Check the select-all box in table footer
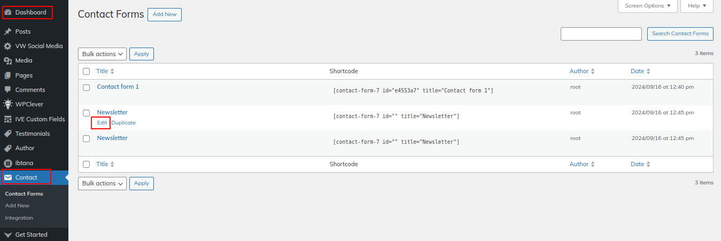Screen dimensions: 721x241 pos(86,164)
